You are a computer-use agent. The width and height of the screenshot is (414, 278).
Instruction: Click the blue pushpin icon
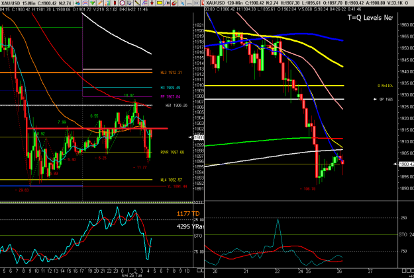coord(182,3)
